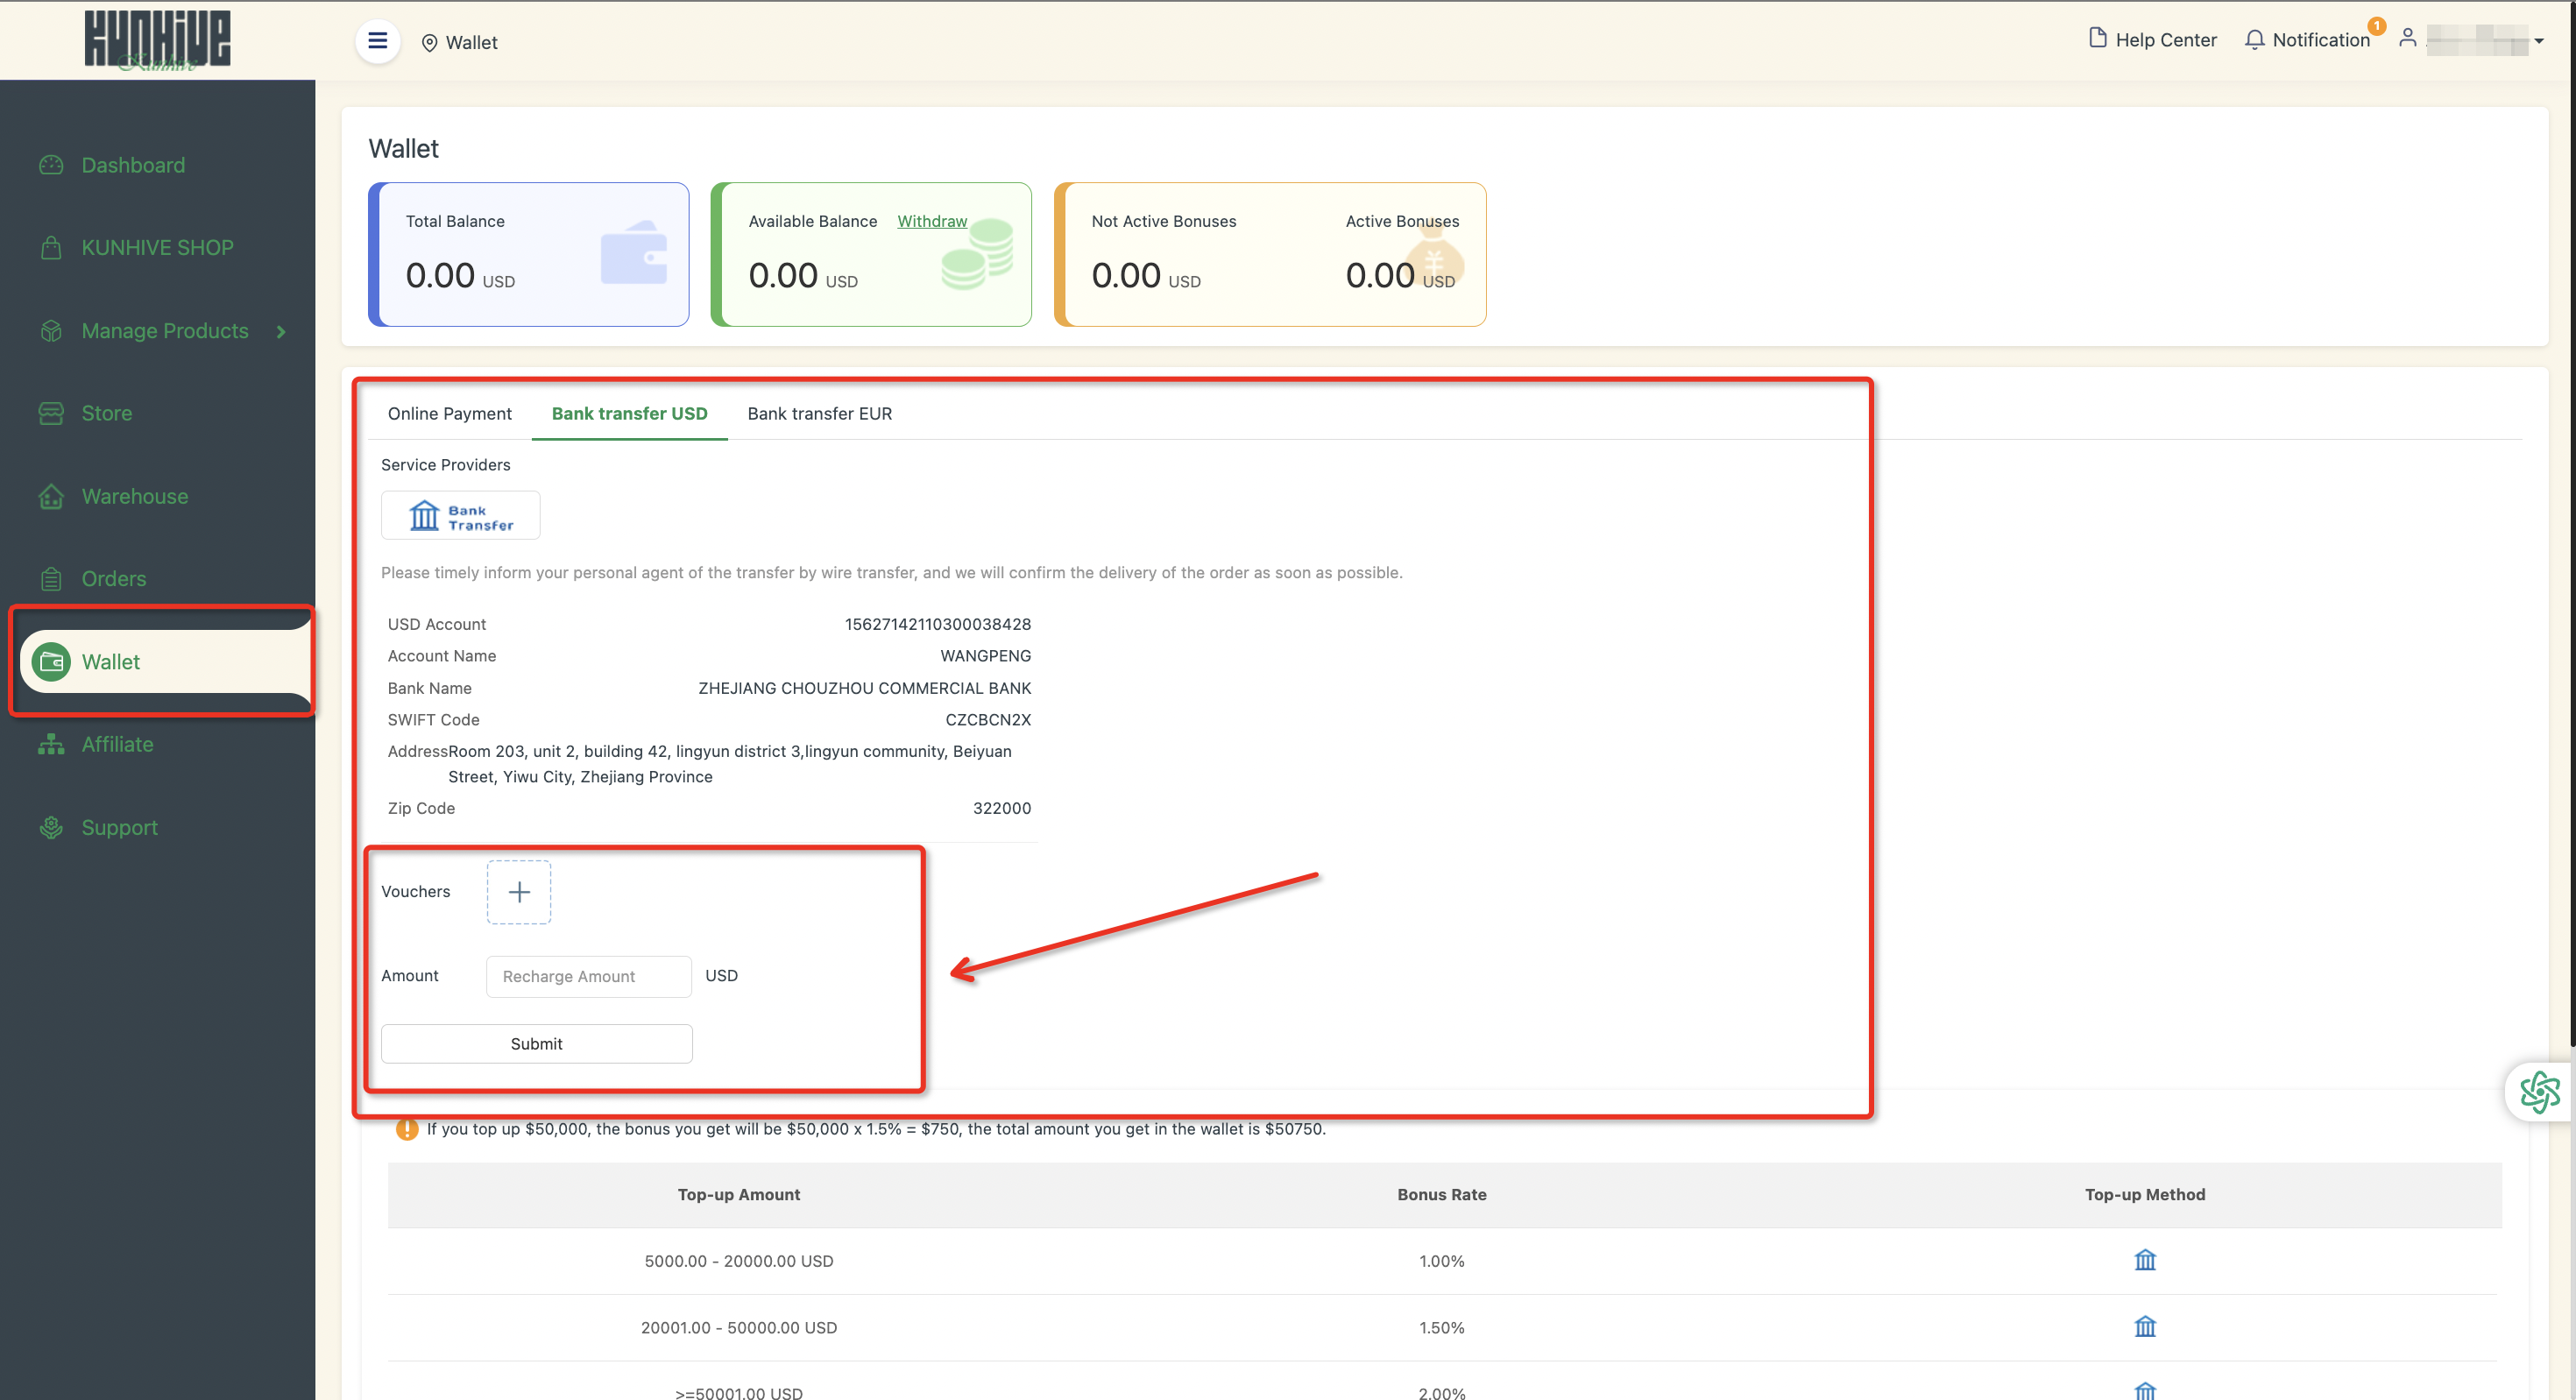2576x1400 pixels.
Task: Switch to Bank transfer EUR tab
Action: click(x=819, y=413)
